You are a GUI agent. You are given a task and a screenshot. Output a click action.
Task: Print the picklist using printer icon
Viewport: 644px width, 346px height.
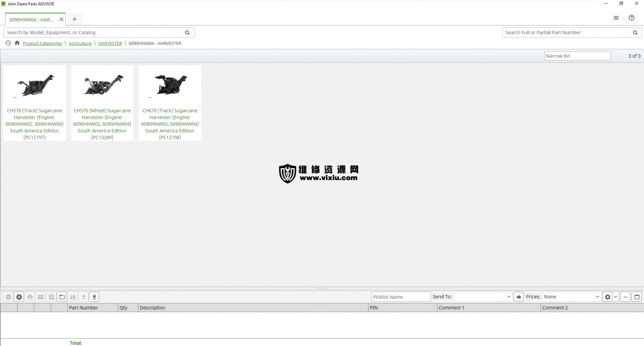click(x=30, y=297)
